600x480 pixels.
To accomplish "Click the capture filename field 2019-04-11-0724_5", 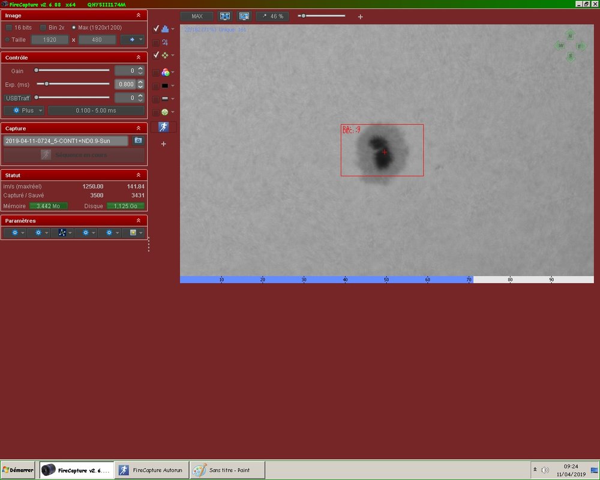I will click(x=65, y=141).
